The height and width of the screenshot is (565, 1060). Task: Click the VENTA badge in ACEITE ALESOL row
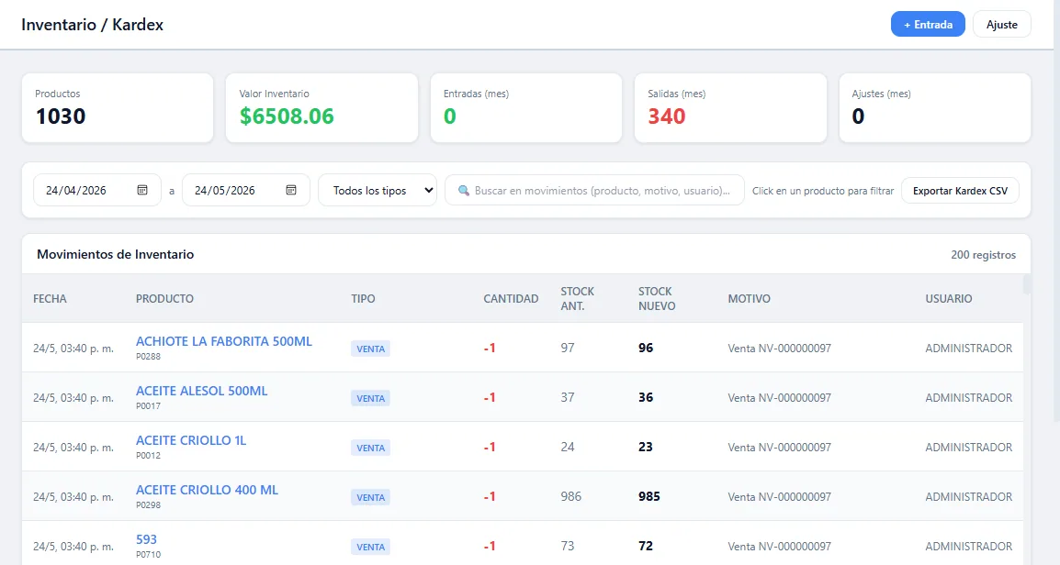[370, 398]
